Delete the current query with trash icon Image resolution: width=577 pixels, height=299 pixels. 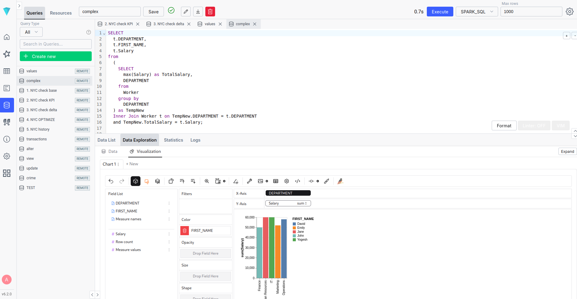point(210,11)
